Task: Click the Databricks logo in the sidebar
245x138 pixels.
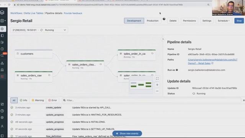Action: coord(2,12)
